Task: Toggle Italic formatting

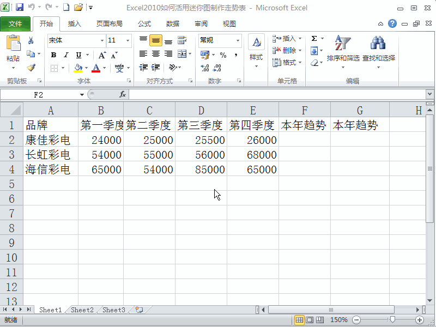Action: point(66,55)
